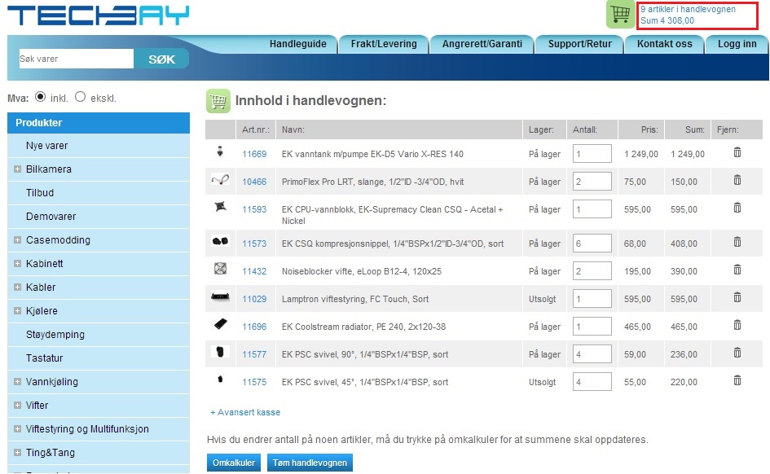Screen dimensions: 770x474
Task: Open thumbnail of EK vanntank product
Action: [x=220, y=151]
